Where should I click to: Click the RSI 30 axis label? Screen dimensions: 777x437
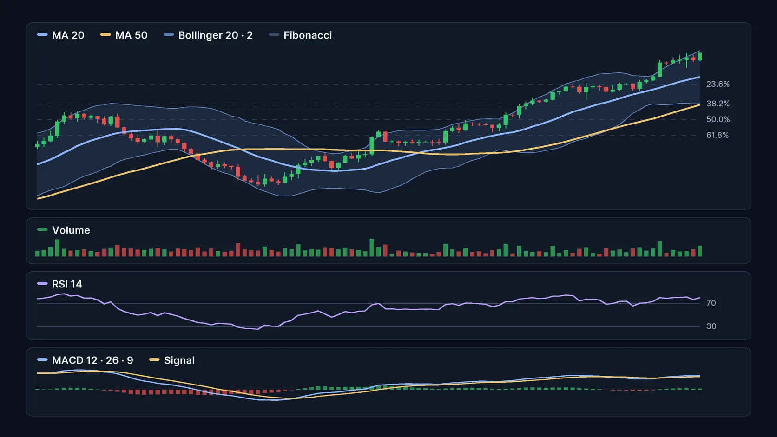(711, 326)
